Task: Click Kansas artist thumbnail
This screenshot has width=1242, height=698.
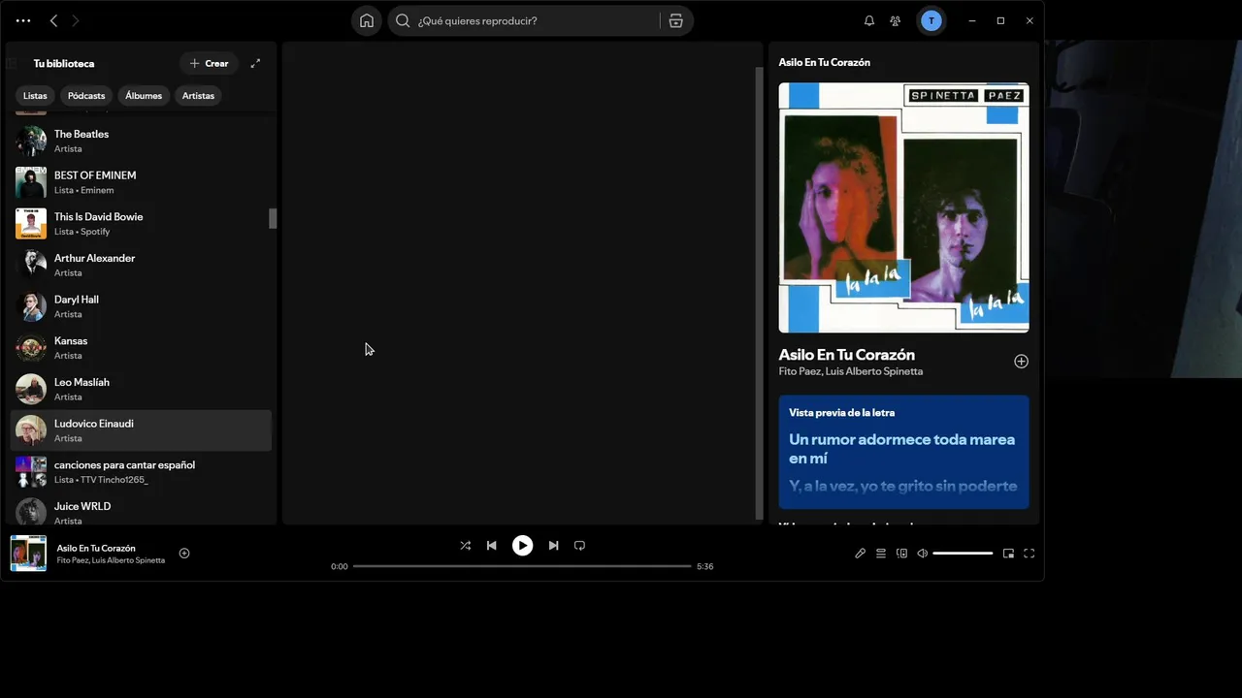Action: point(31,348)
